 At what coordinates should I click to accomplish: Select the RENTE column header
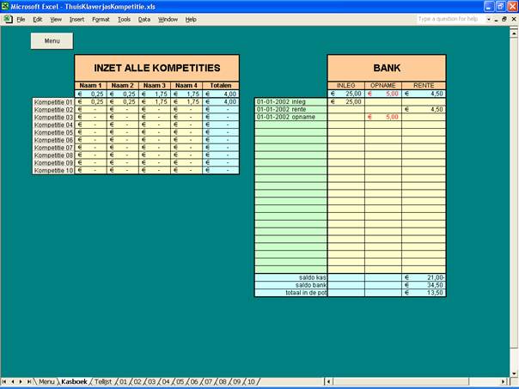coord(424,86)
